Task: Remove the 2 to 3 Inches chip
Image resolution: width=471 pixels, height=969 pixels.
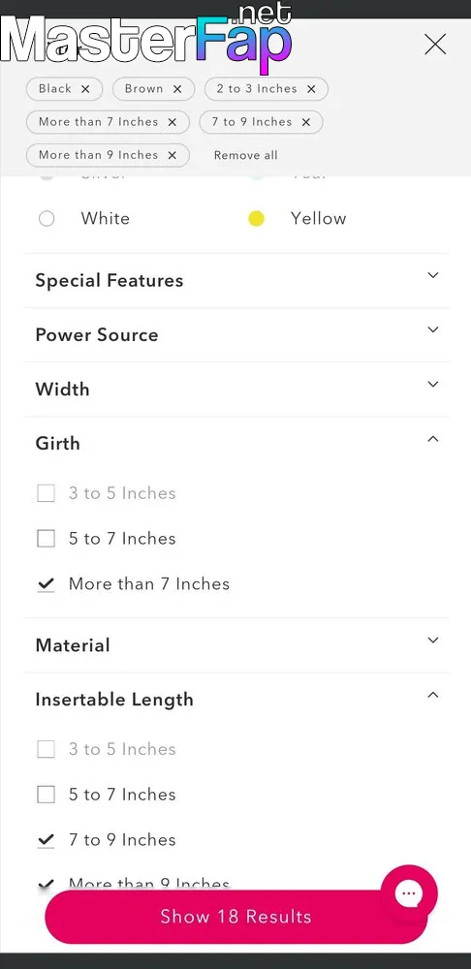Action: [311, 89]
